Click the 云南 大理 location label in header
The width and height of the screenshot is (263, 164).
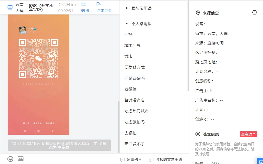point(20,8)
